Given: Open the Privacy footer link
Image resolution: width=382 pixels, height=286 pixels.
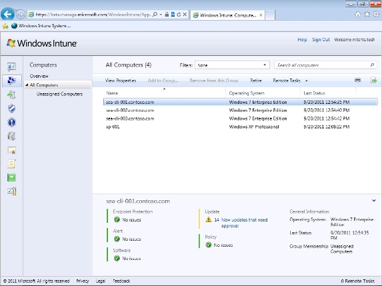Looking at the screenshot, I should [83, 281].
